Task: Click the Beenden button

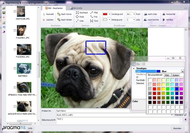Action: point(177,128)
